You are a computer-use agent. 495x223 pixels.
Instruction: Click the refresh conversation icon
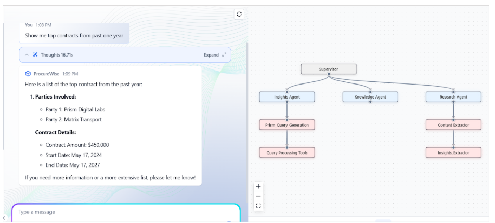click(x=239, y=14)
